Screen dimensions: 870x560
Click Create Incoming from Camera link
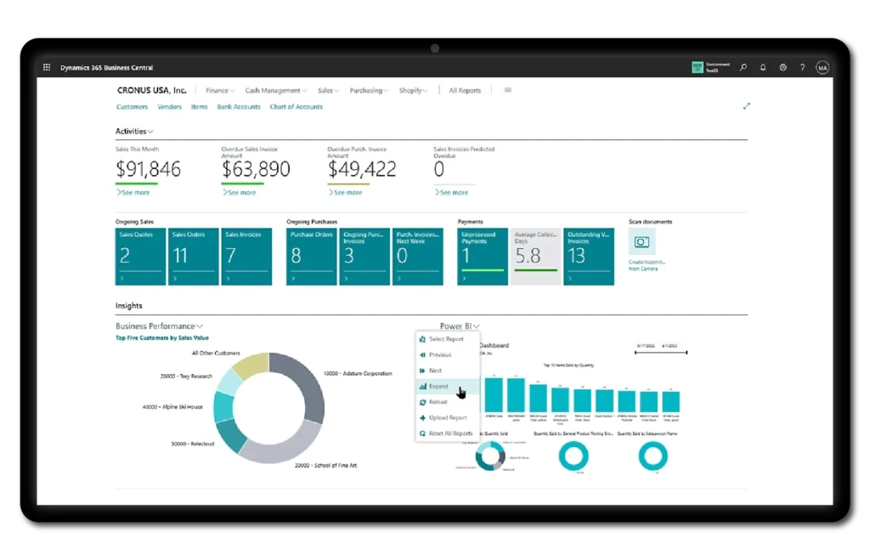[647, 265]
